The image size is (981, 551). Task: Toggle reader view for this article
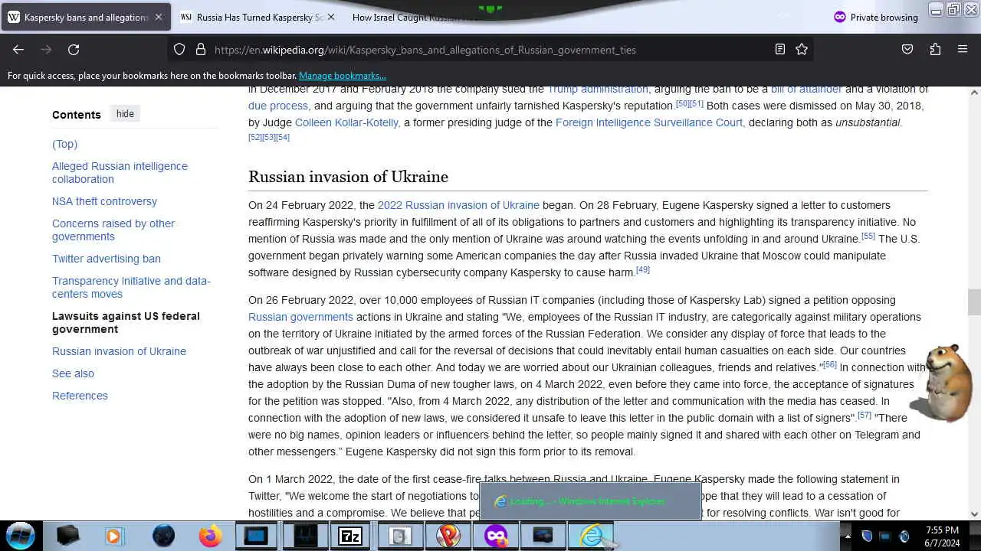click(x=780, y=49)
